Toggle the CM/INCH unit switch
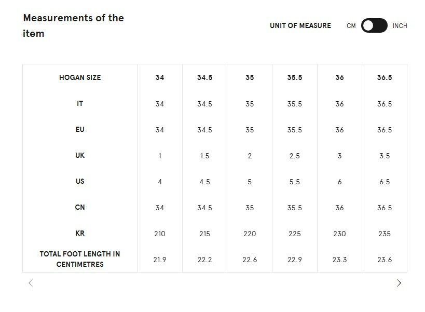425x312 pixels. click(x=374, y=25)
